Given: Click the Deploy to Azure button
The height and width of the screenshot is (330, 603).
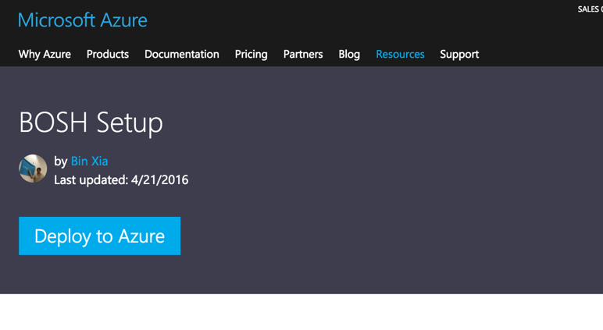Looking at the screenshot, I should 100,236.
